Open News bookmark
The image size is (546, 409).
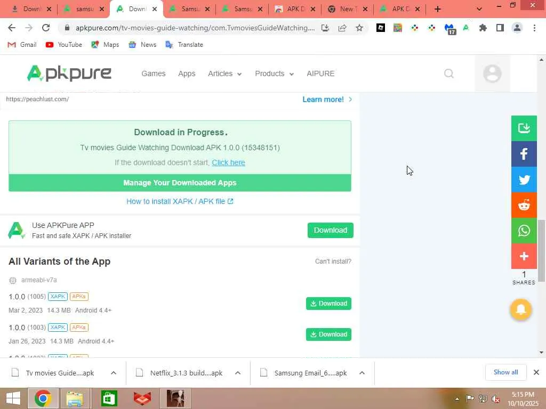pos(142,45)
